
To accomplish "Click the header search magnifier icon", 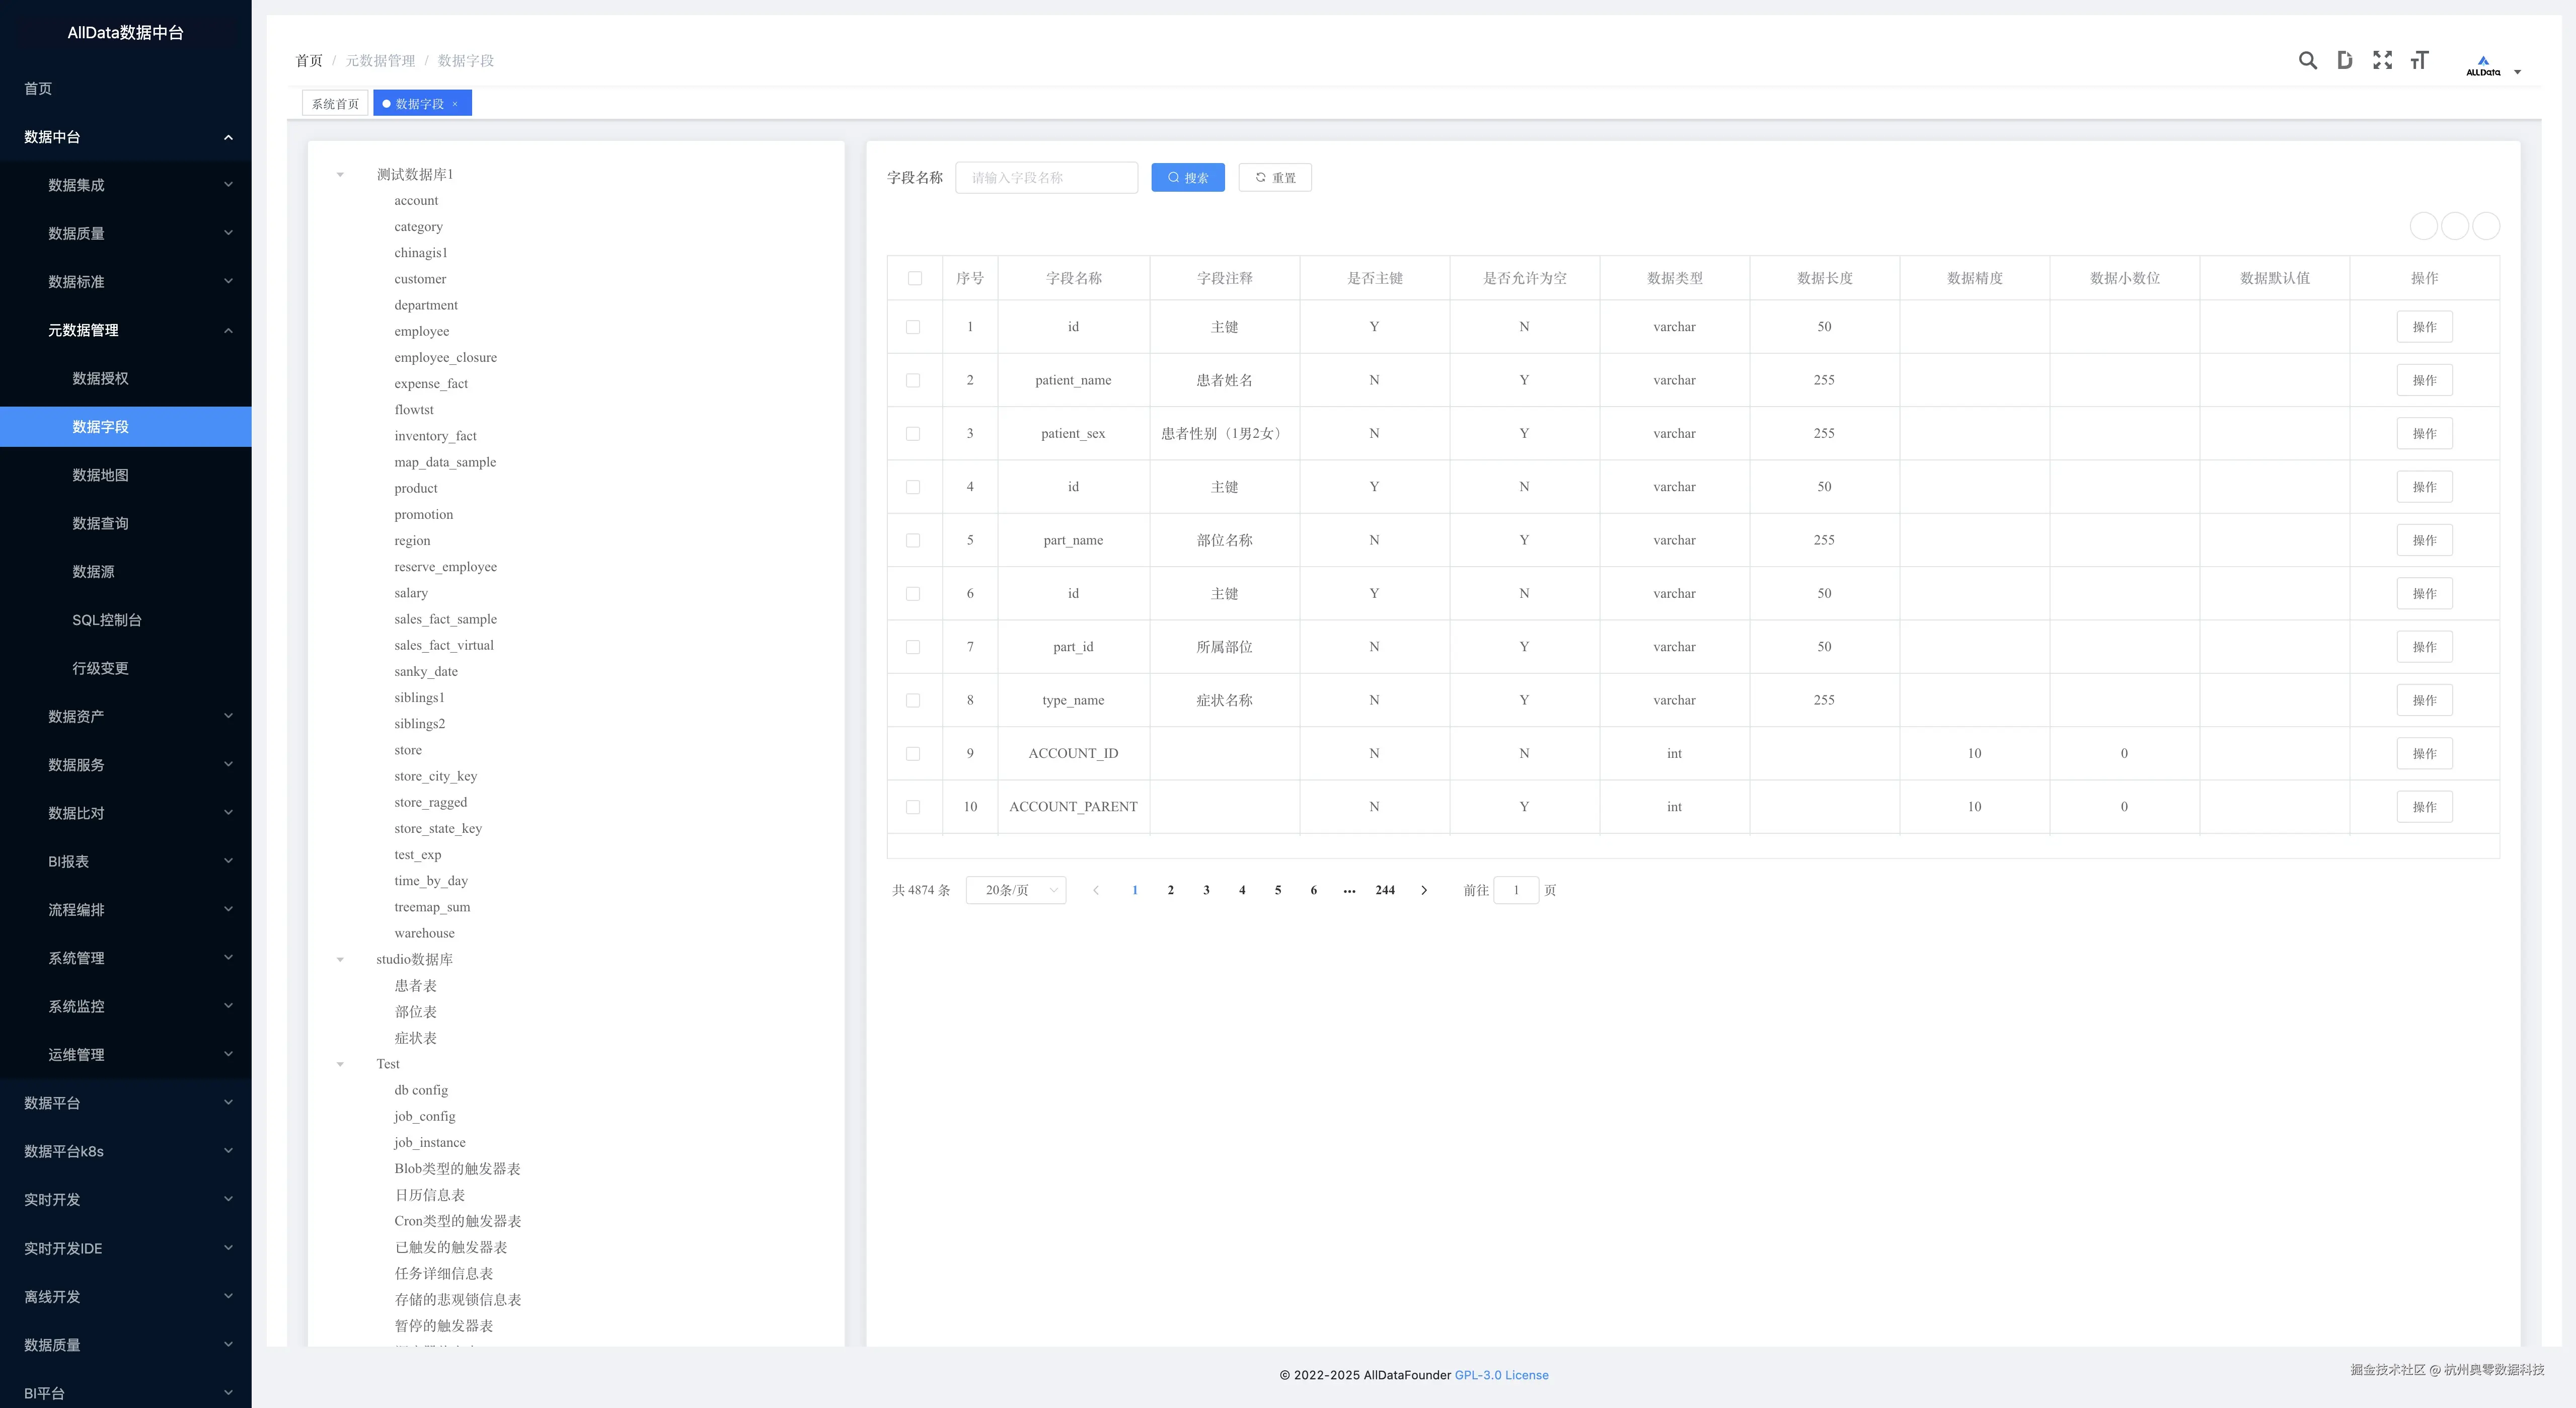I will pos(2307,60).
